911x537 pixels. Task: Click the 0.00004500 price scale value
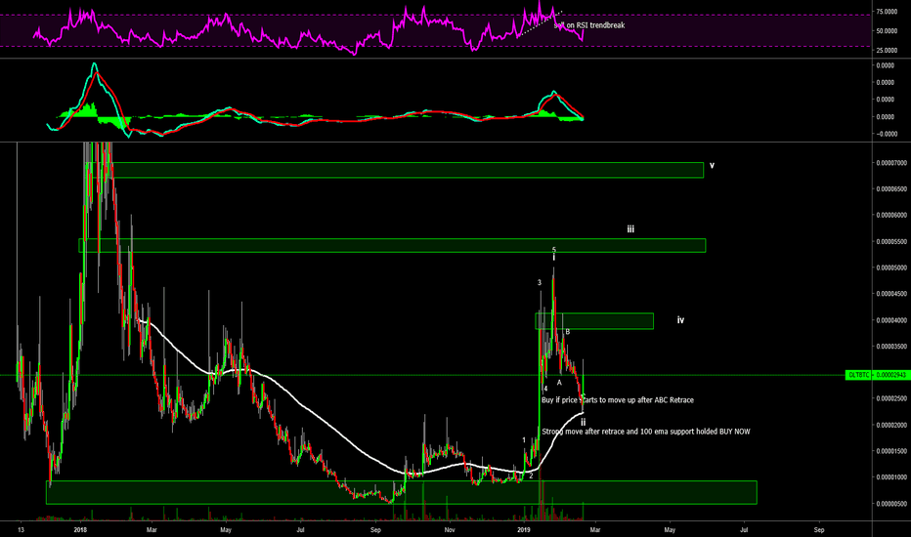pyautogui.click(x=891, y=294)
